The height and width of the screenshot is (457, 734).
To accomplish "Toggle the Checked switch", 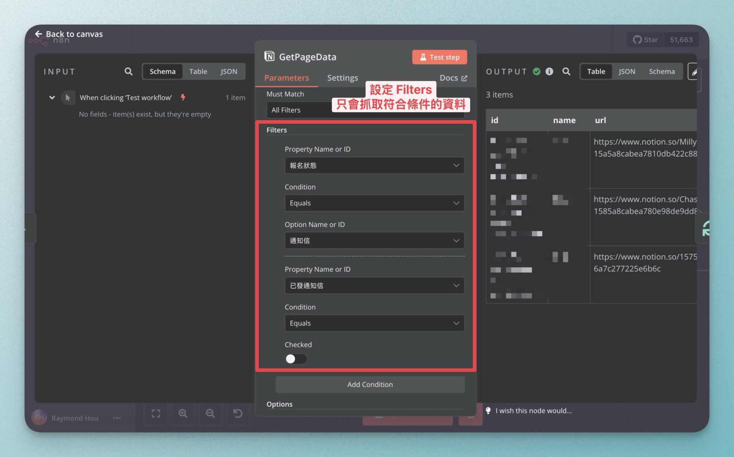I will pyautogui.click(x=296, y=359).
